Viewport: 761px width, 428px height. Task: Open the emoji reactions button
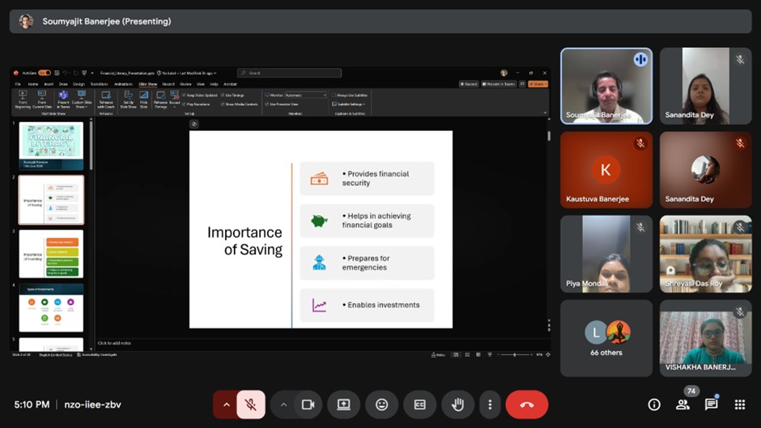[381, 405]
